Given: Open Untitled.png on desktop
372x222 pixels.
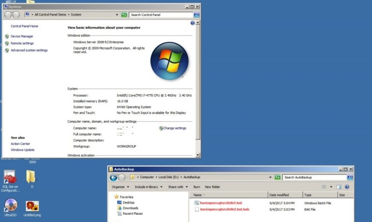Looking at the screenshot, I should pos(32,209).
